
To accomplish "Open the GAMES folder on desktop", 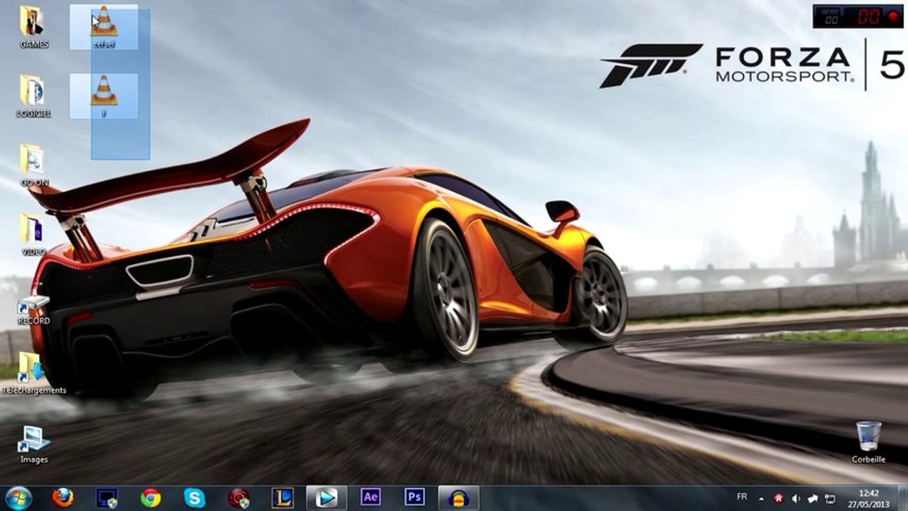I will coord(33,27).
